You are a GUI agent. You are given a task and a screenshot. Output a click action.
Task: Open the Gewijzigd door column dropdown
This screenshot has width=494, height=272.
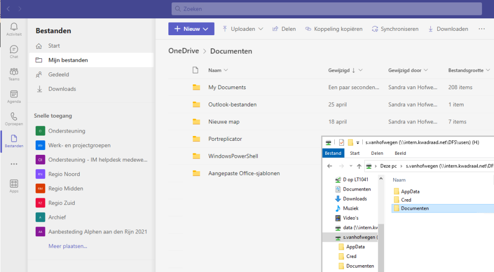point(425,70)
